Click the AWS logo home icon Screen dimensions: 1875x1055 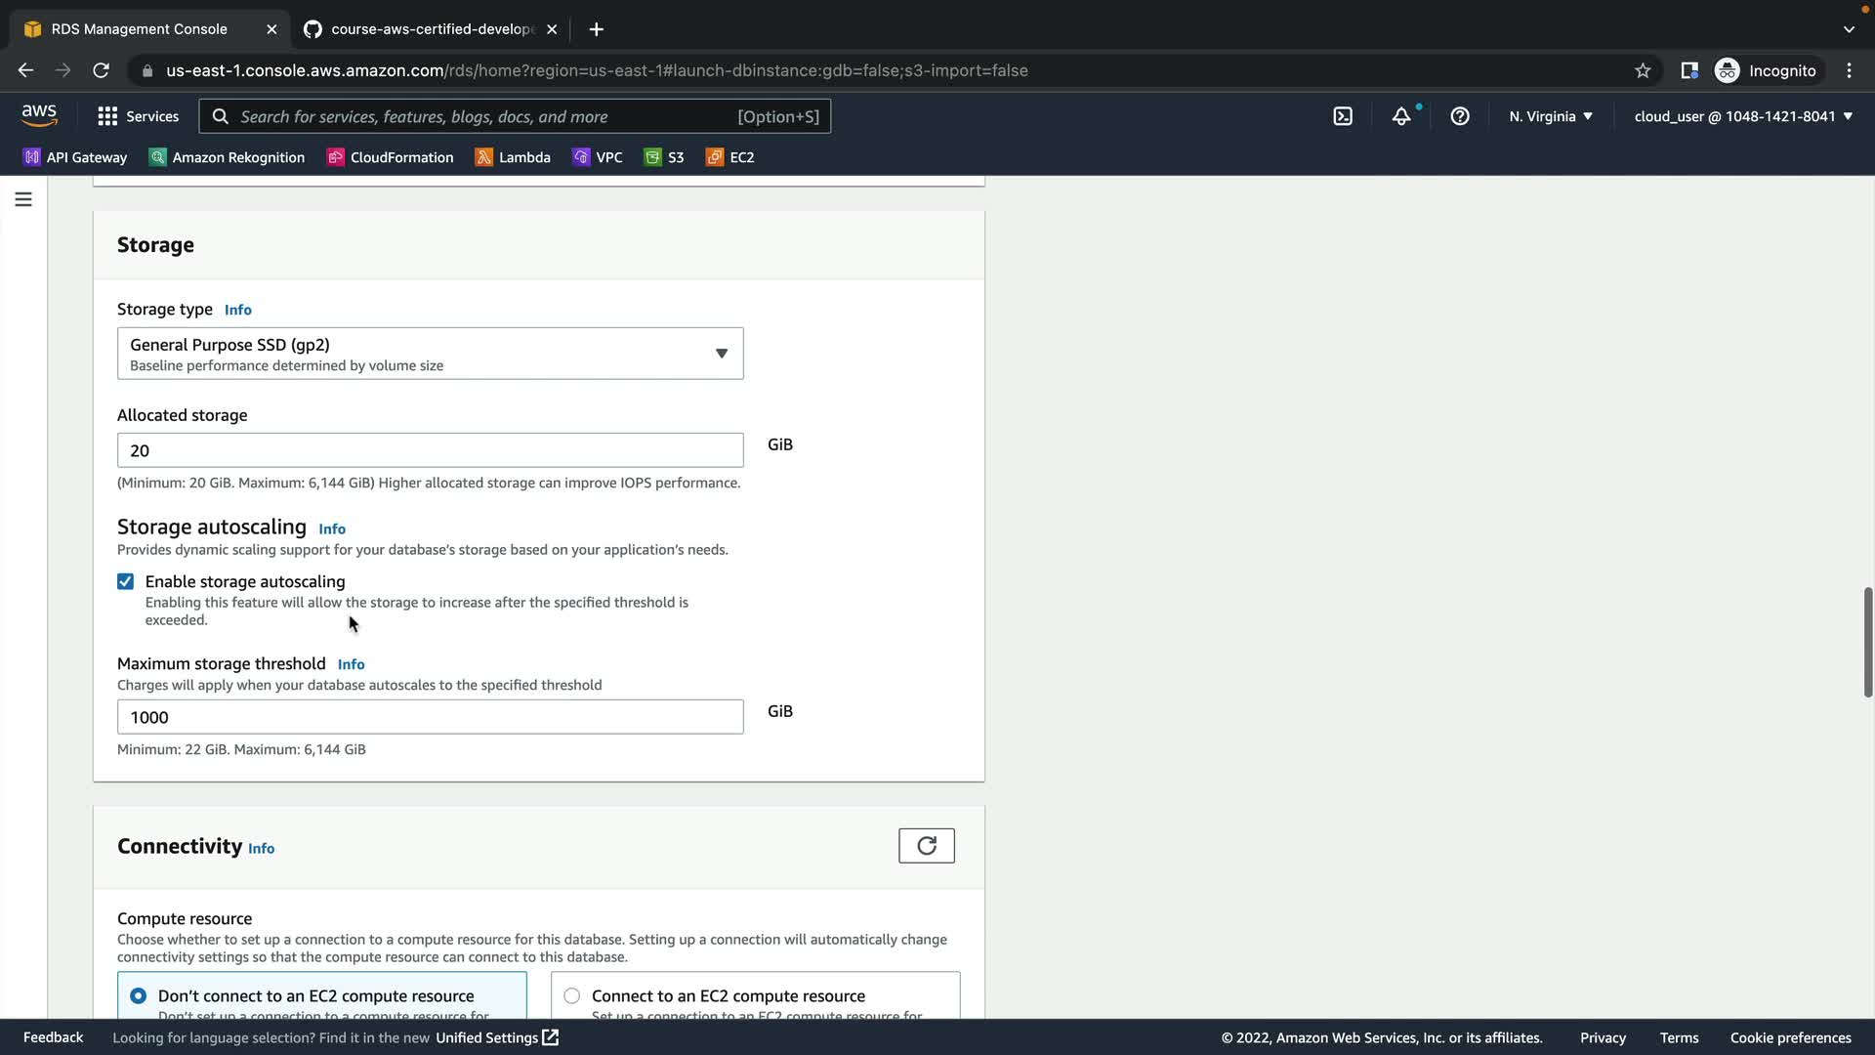(x=39, y=115)
